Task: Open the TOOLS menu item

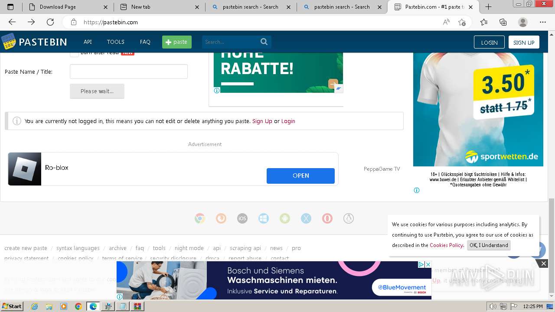Action: (x=116, y=42)
